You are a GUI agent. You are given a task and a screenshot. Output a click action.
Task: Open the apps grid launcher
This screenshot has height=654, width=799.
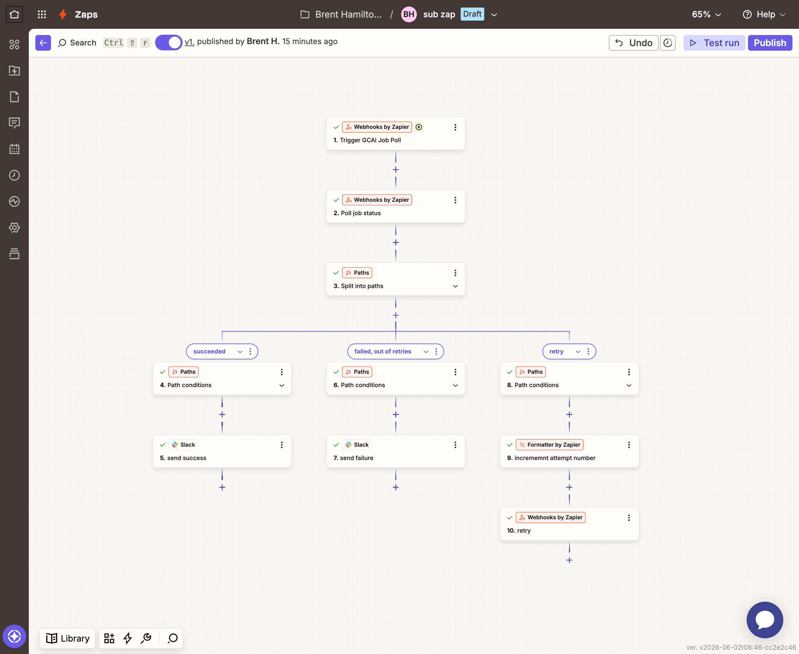[42, 14]
